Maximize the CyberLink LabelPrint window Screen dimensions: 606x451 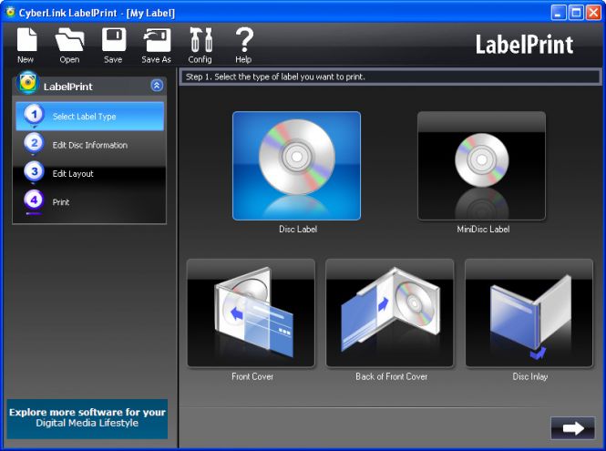(x=576, y=13)
